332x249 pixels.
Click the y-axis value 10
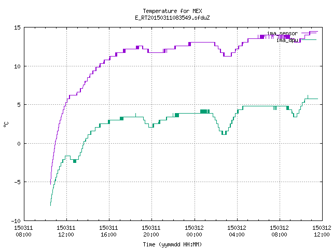click(x=17, y=66)
